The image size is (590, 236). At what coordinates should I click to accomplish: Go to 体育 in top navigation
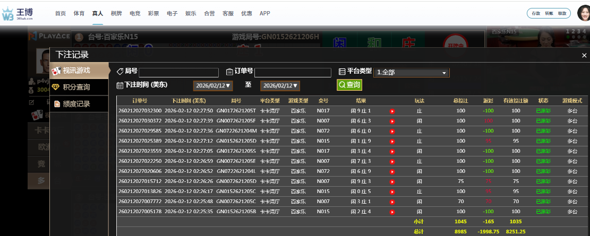(x=79, y=13)
